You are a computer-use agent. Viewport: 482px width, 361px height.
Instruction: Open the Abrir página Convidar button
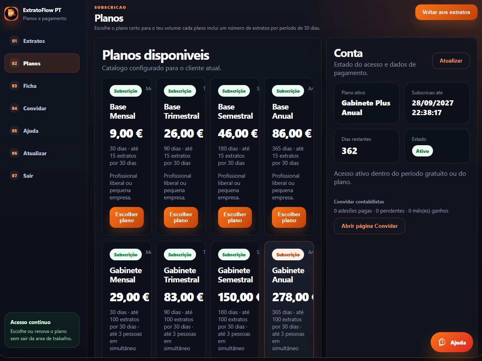tap(370, 226)
